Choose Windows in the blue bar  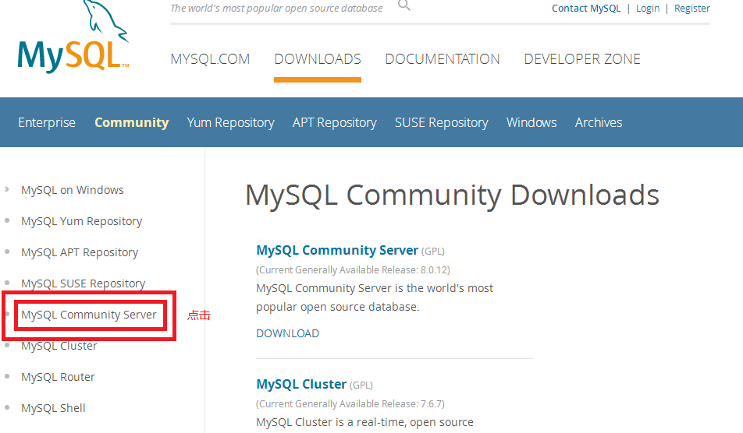click(531, 122)
